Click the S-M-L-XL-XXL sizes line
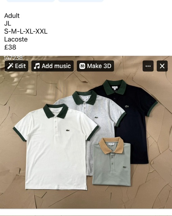The width and height of the screenshot is (172, 216). [26, 31]
